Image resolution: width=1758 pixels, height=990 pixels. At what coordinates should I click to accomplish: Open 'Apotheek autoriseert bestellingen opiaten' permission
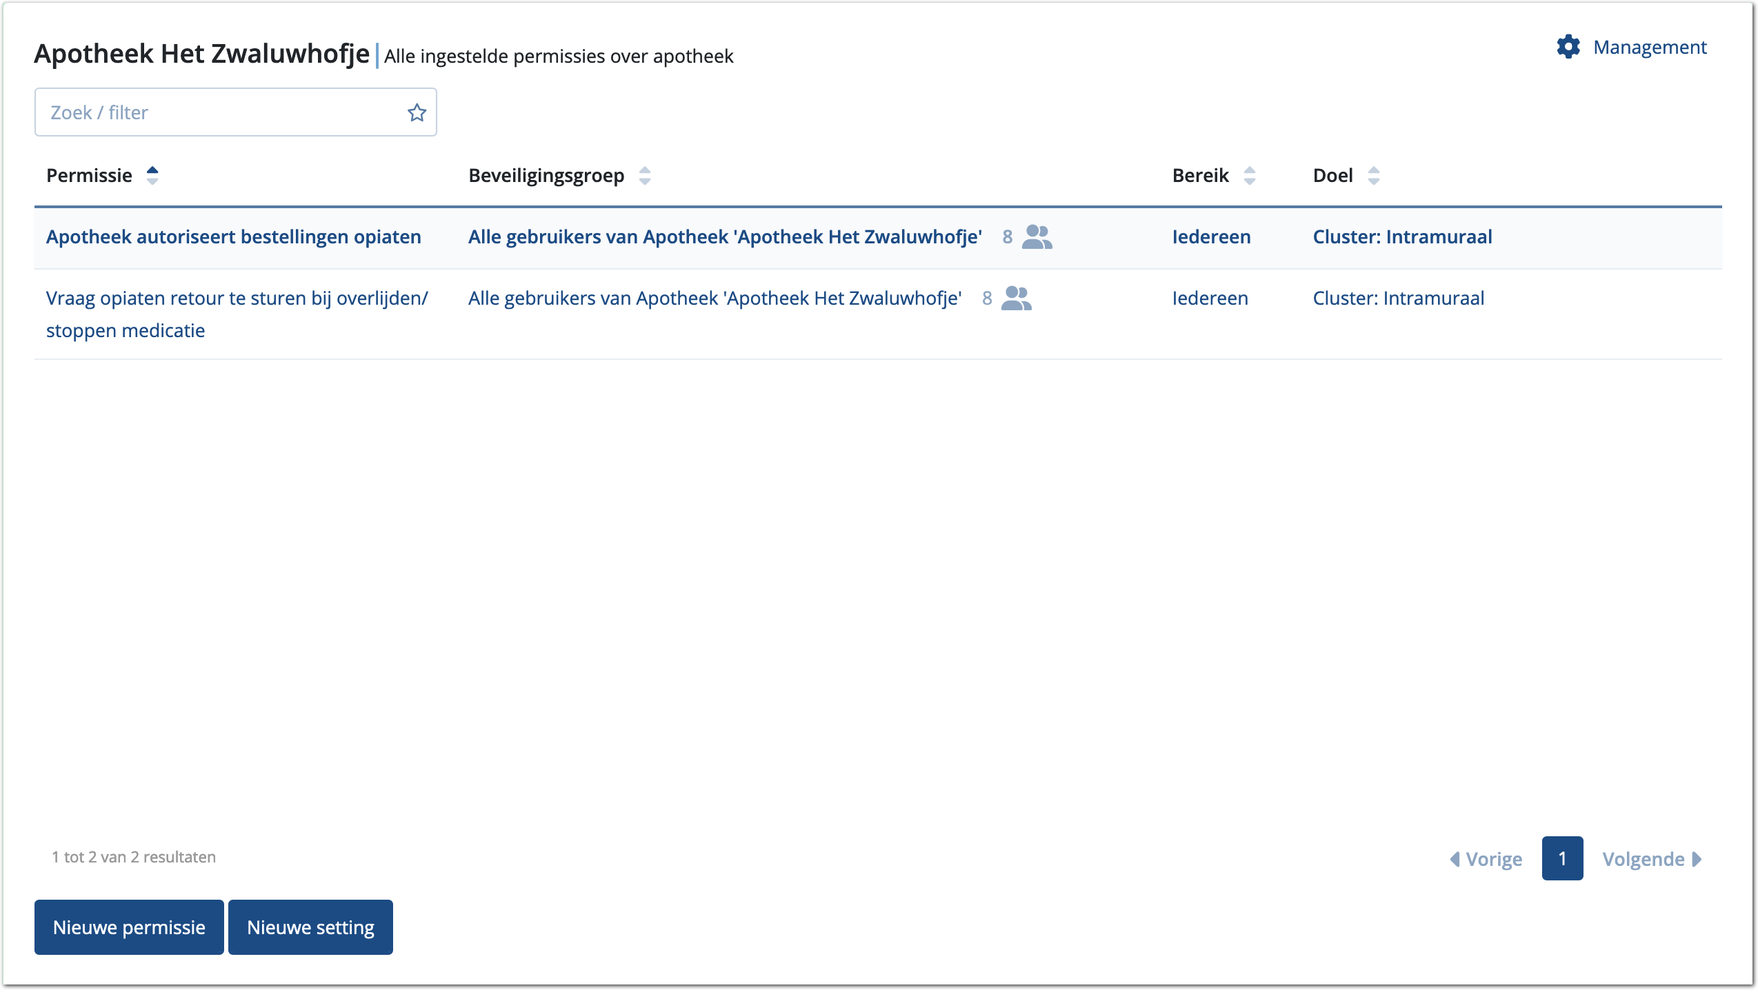click(x=233, y=237)
